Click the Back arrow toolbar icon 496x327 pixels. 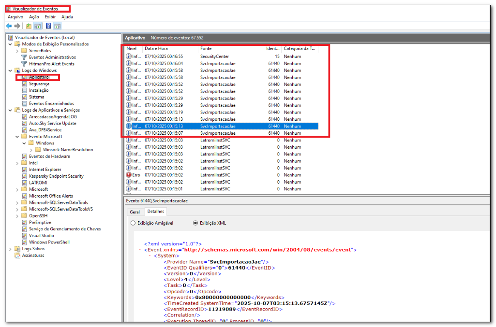[9, 26]
